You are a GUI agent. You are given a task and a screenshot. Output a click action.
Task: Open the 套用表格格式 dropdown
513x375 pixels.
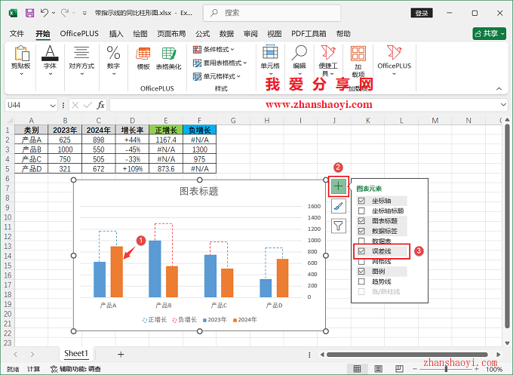click(220, 63)
